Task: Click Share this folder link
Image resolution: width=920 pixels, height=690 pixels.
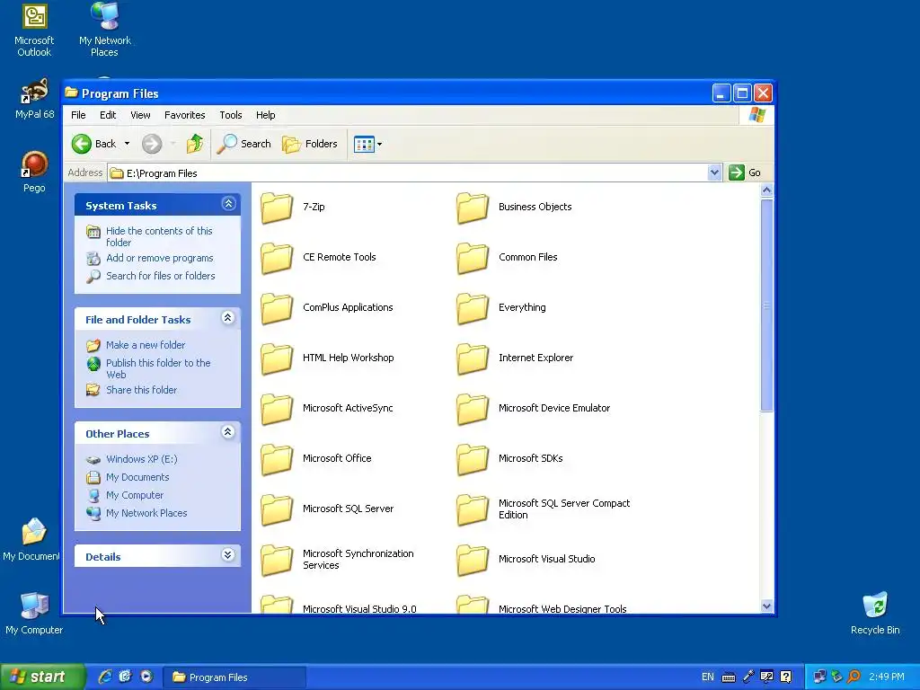Action: [141, 390]
